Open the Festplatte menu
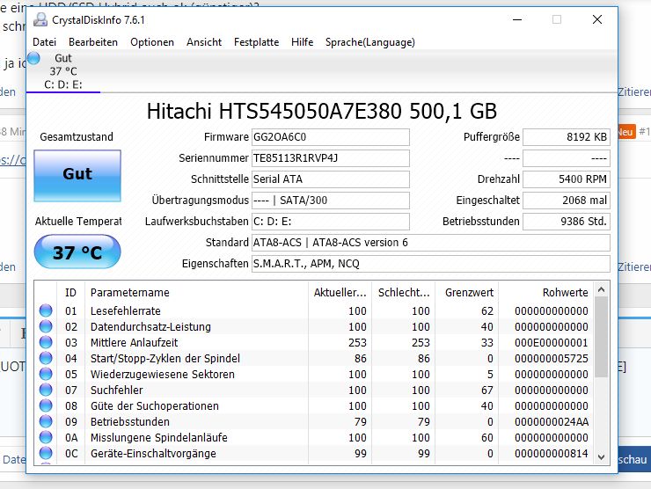The width and height of the screenshot is (651, 489). [x=256, y=42]
